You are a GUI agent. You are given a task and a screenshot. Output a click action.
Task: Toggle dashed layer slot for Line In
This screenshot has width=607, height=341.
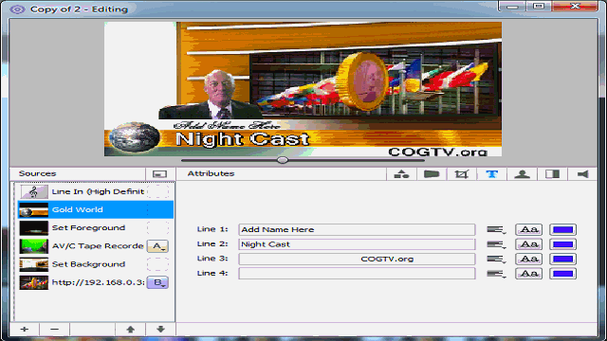tap(158, 191)
